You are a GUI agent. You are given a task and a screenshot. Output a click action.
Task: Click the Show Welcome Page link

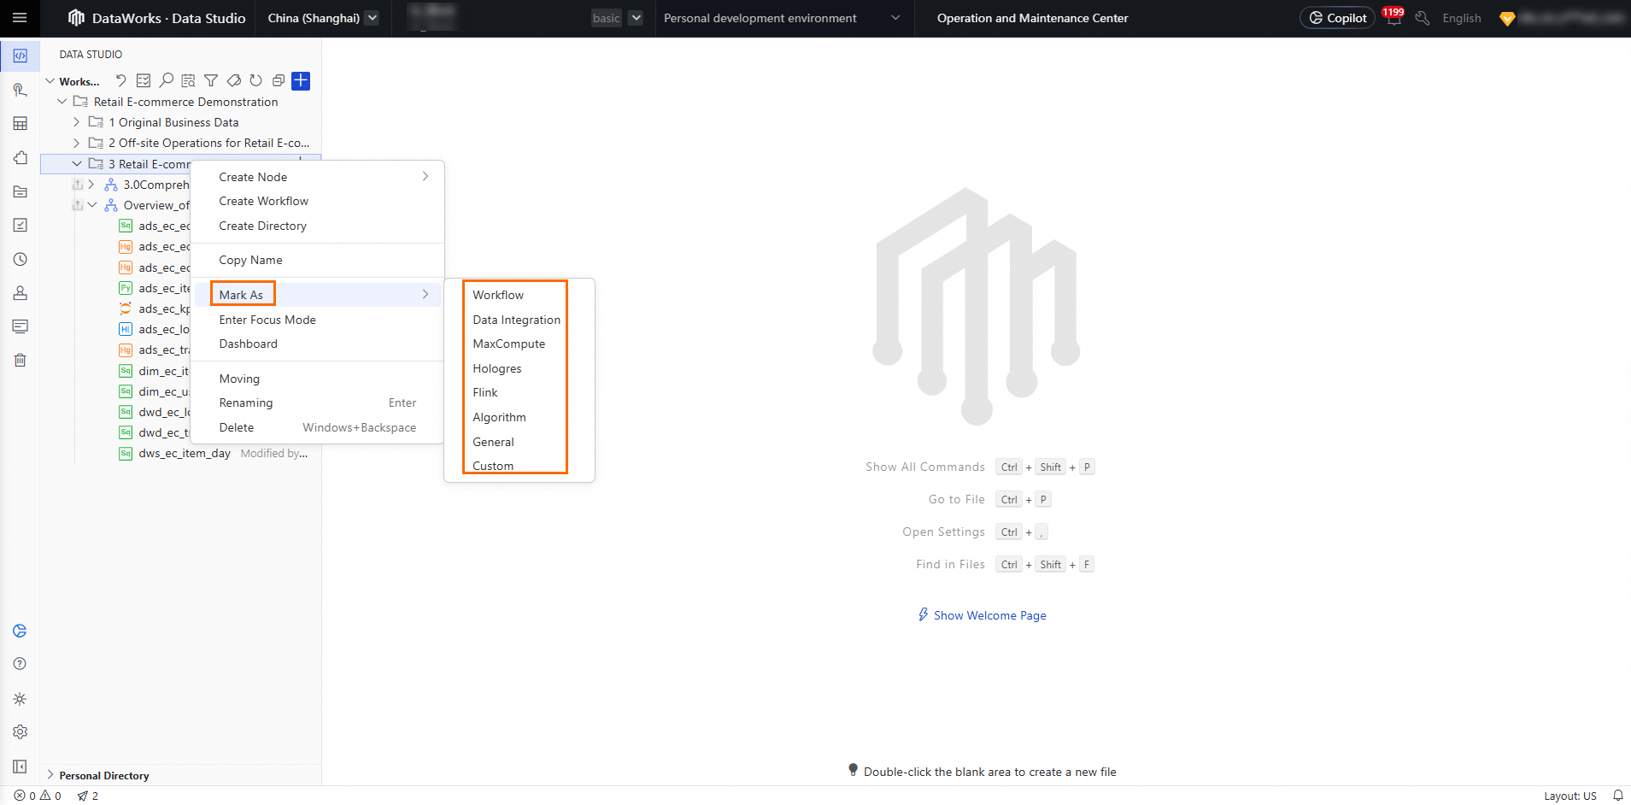point(982,615)
